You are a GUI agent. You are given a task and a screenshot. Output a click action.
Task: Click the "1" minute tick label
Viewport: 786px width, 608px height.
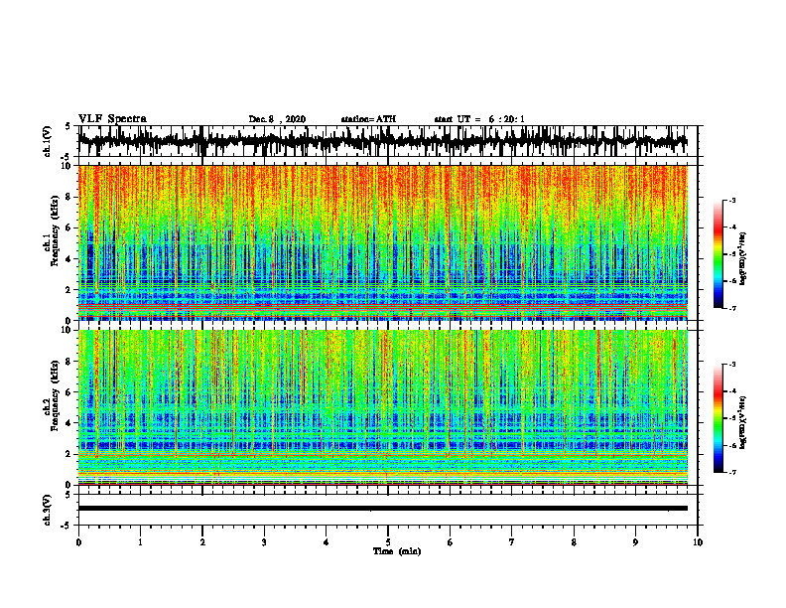coord(140,542)
